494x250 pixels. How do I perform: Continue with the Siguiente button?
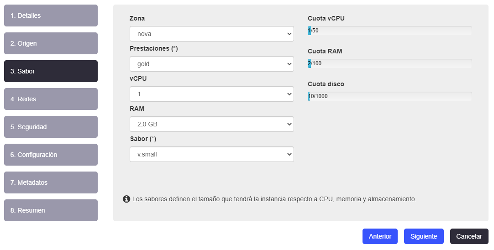pyautogui.click(x=424, y=236)
